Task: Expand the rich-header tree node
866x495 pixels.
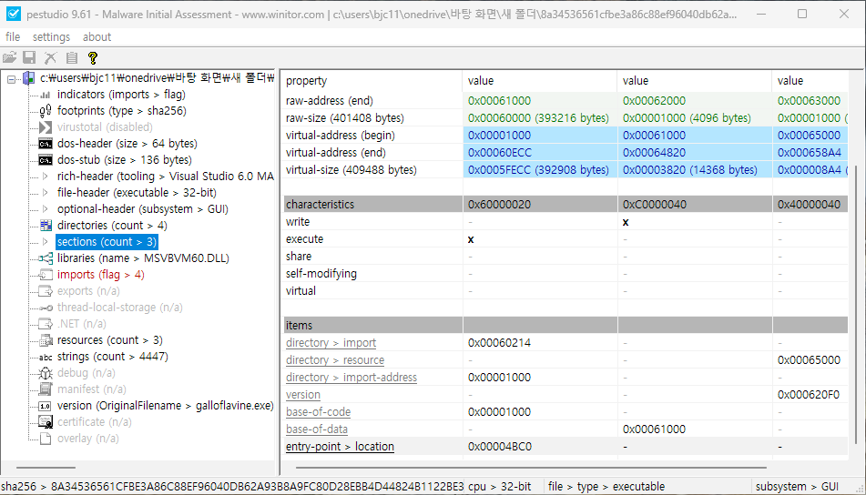Action: (x=46, y=177)
